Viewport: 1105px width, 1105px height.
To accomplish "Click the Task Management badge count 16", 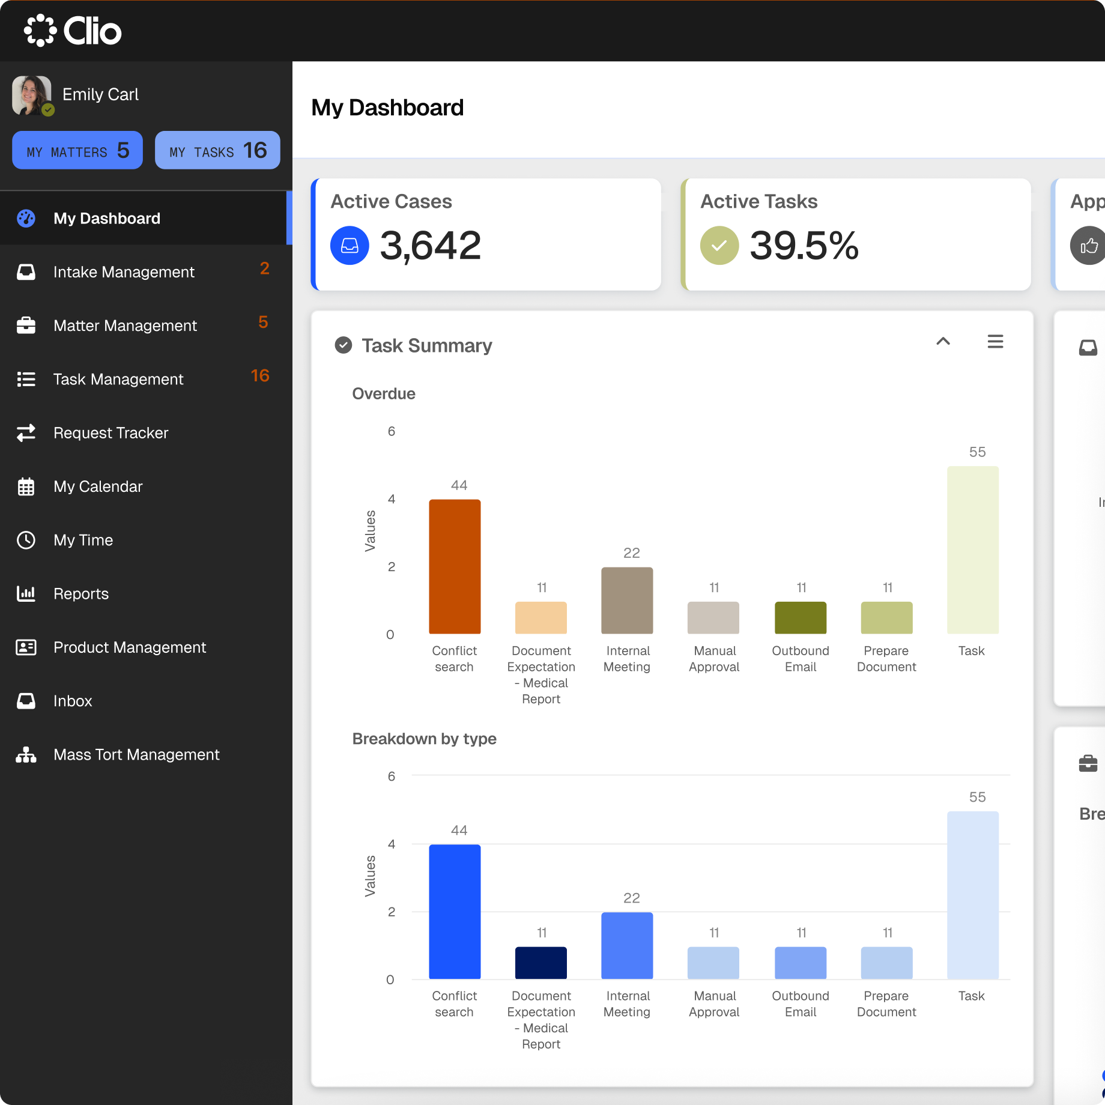I will (260, 376).
